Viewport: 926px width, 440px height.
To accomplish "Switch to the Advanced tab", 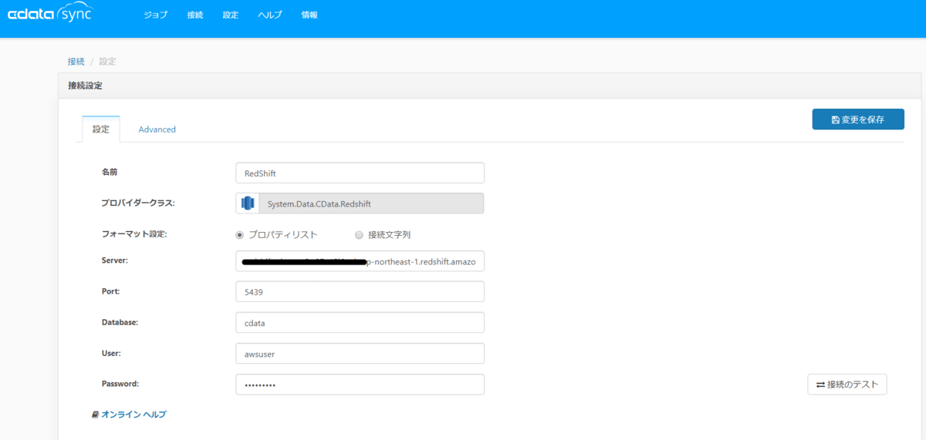I will [x=157, y=129].
